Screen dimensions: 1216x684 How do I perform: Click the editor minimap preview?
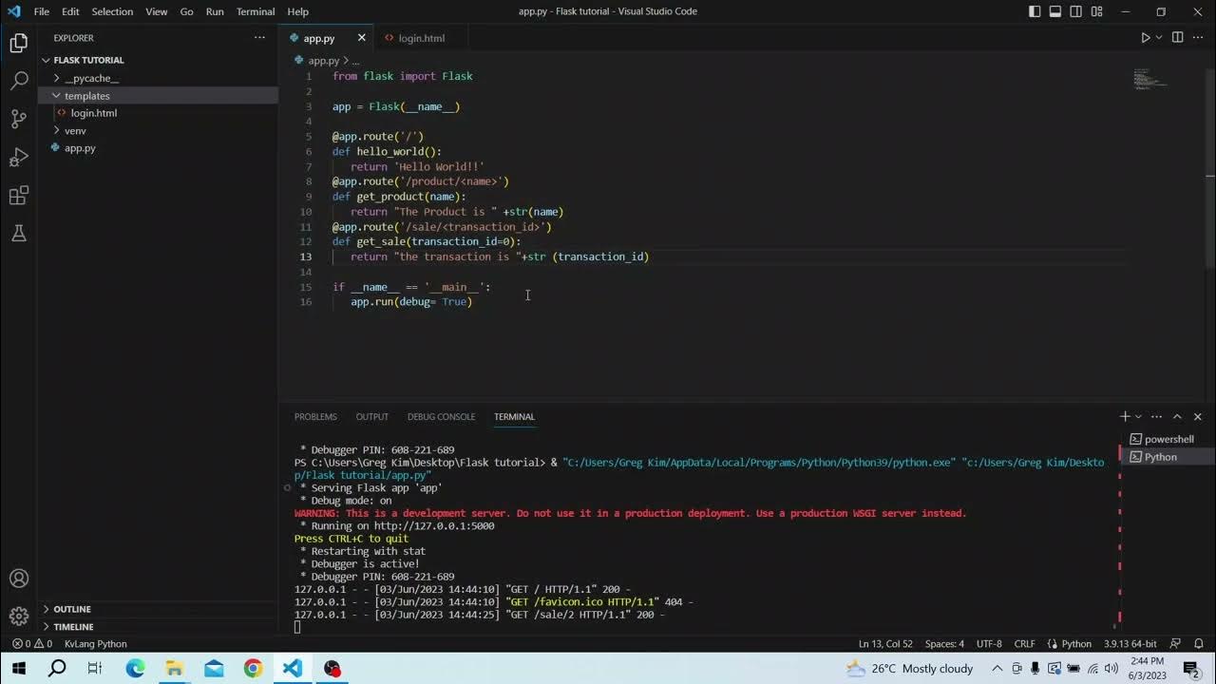point(1149,79)
